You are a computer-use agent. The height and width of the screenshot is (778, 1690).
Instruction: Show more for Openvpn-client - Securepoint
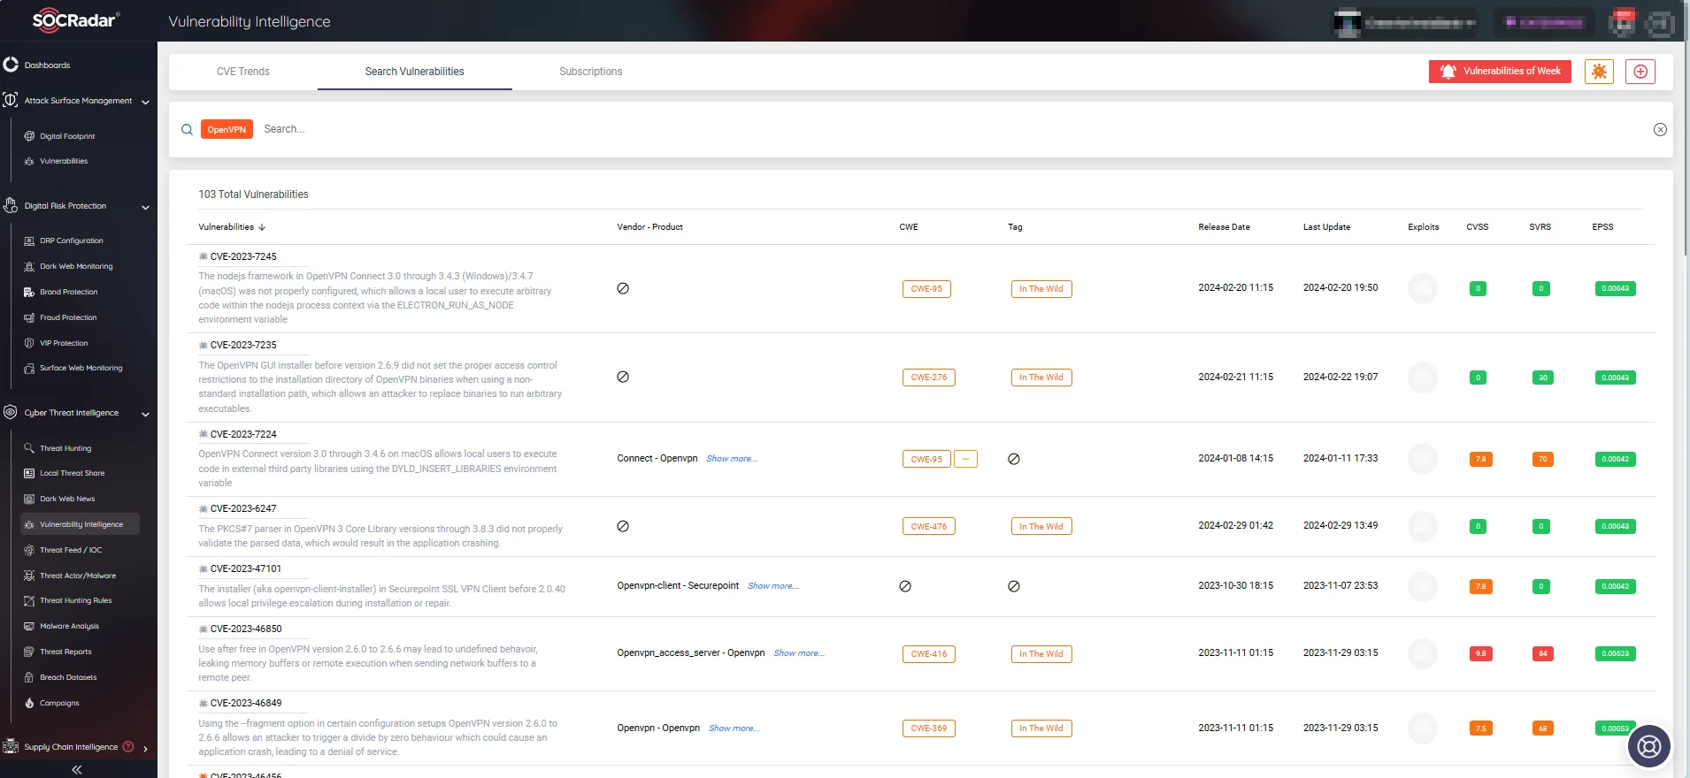pyautogui.click(x=773, y=586)
